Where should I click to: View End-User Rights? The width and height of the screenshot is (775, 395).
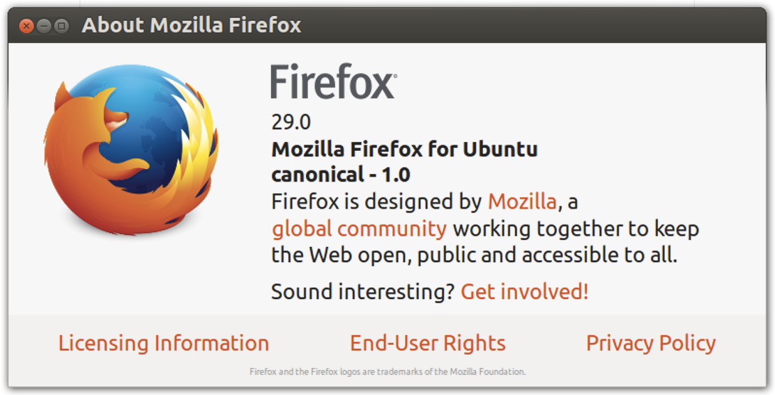click(x=427, y=344)
